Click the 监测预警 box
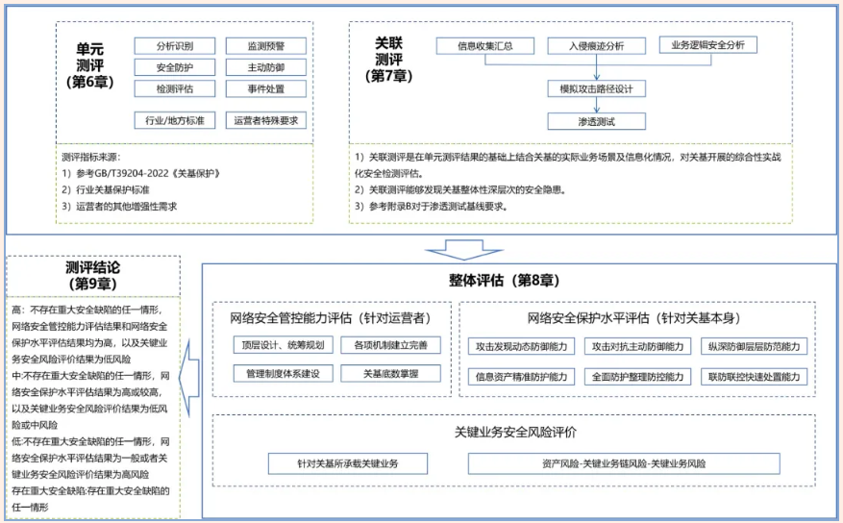 click(265, 46)
